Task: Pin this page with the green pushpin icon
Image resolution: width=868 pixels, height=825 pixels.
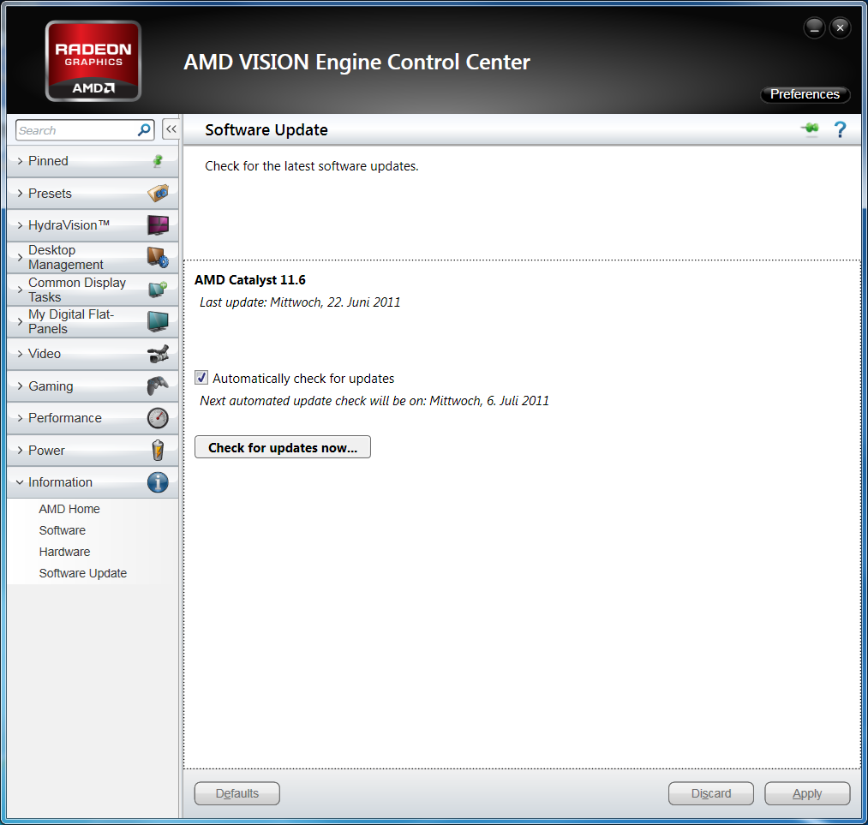Action: click(810, 129)
